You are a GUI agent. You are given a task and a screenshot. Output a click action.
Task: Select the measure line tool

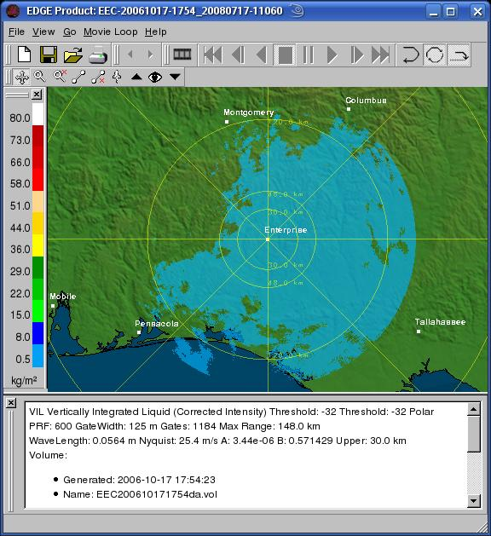pyautogui.click(x=78, y=77)
